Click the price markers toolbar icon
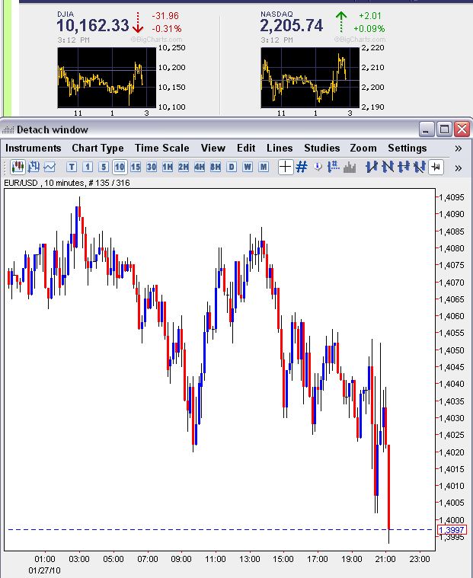The width and height of the screenshot is (473, 578). 334,167
